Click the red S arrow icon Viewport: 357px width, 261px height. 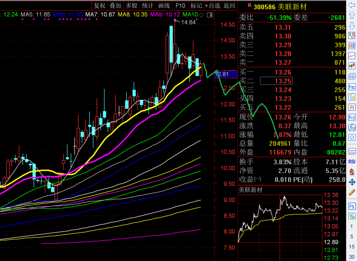(x=352, y=171)
